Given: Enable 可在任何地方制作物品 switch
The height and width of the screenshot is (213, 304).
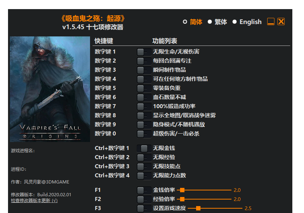Looking at the screenshot, I should (144, 79).
